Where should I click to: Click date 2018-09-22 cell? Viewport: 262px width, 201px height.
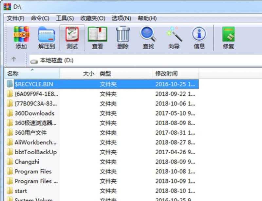(x=175, y=94)
